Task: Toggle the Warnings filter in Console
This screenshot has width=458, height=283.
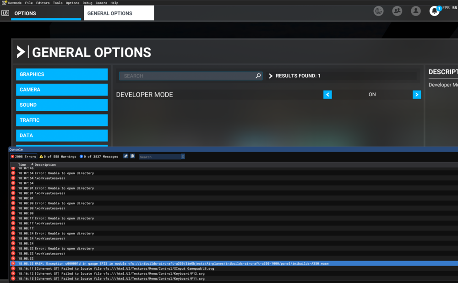Action: (58, 157)
